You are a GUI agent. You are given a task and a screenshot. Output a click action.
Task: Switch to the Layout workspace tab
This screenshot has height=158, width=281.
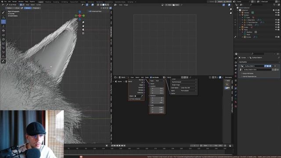(x=41, y=2)
